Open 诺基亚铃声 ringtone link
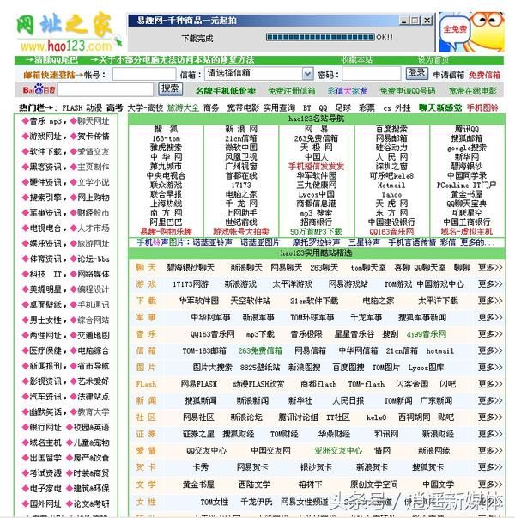515x518 pixels. [212, 242]
